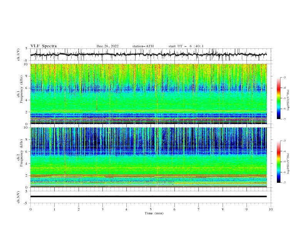Screen dimensions: 305x235
Task: Click the time axis tick label '2'
Action: coord(79,209)
